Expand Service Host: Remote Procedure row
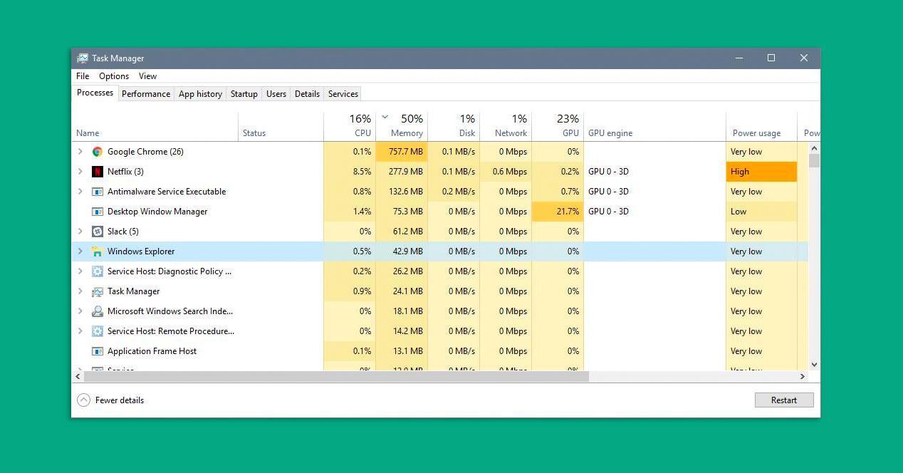The height and width of the screenshot is (473, 903). click(80, 331)
